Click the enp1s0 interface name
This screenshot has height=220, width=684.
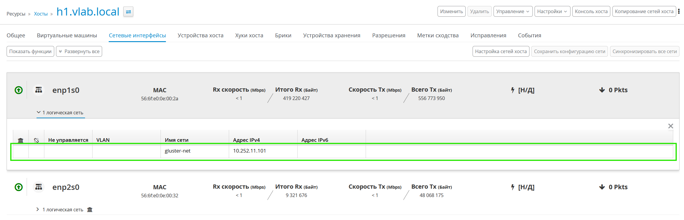pos(66,90)
